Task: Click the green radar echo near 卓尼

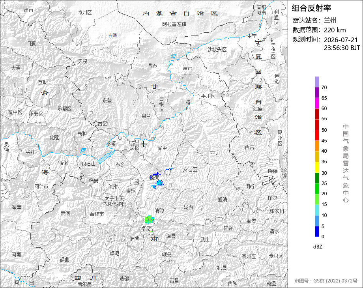Action: click(149, 219)
